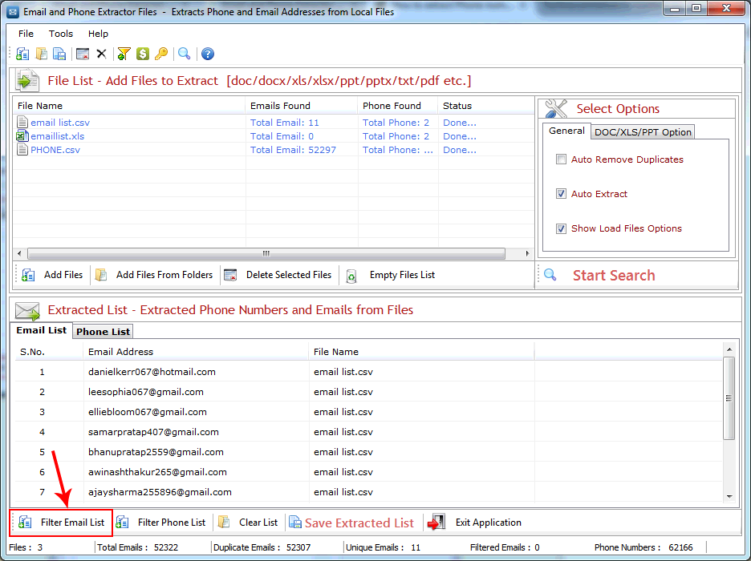This screenshot has width=751, height=561.
Task: Click the black X toolbar icon
Action: click(x=102, y=54)
